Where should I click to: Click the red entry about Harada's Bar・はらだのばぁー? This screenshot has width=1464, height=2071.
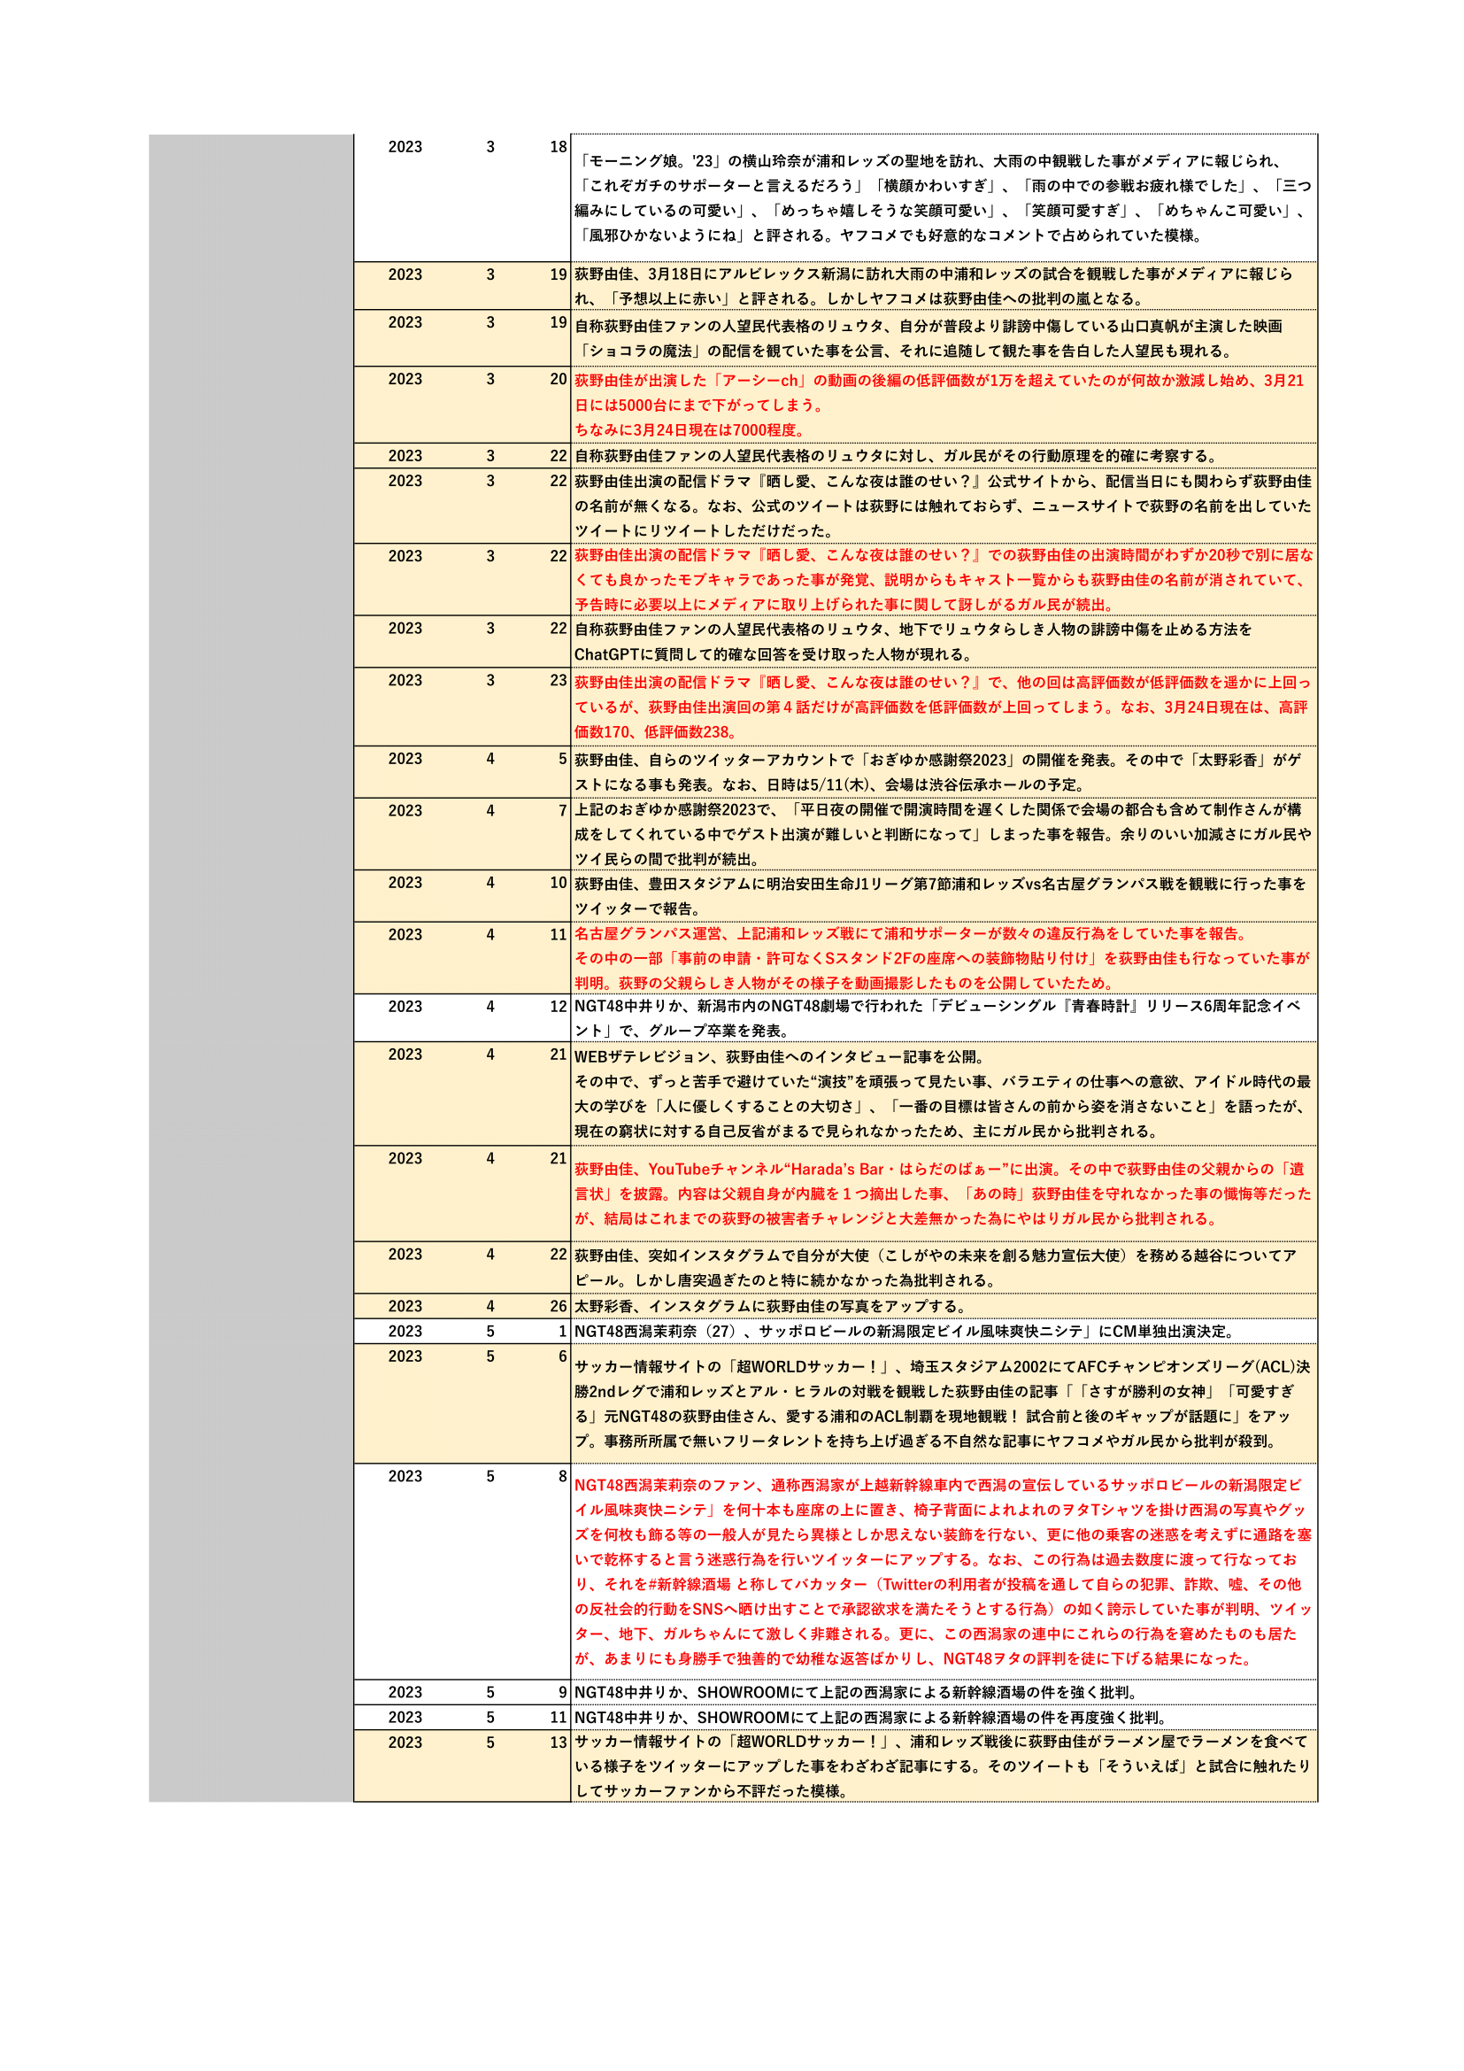tap(944, 1194)
